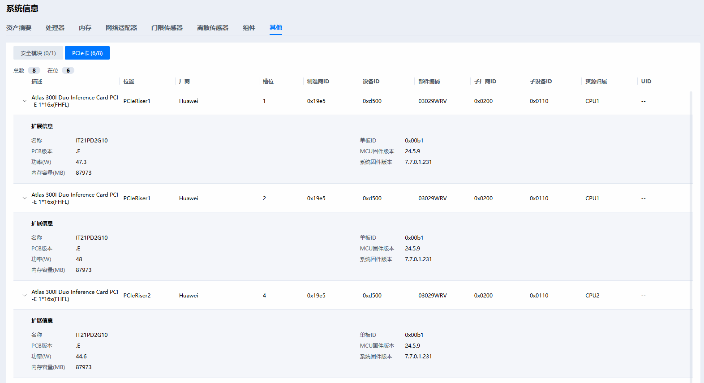Click the 槽位 column header
Image resolution: width=704 pixels, height=383 pixels.
[268, 82]
